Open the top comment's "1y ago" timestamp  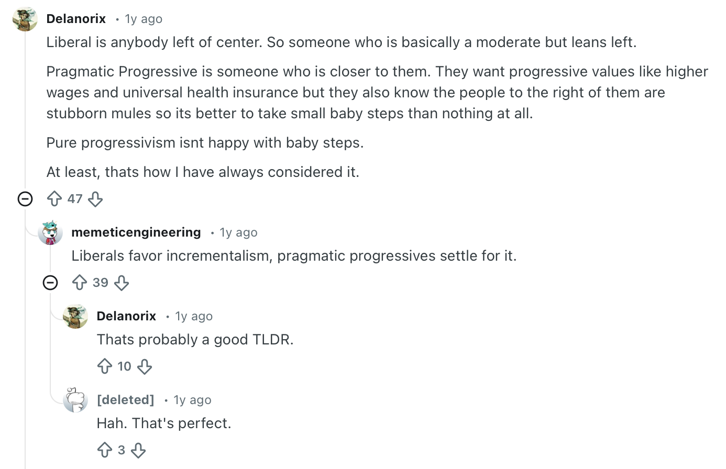coord(144,19)
